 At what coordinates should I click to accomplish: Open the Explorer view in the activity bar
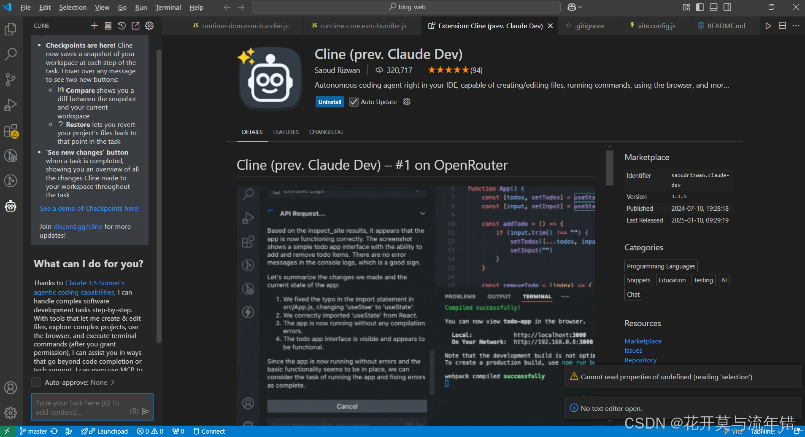point(11,29)
